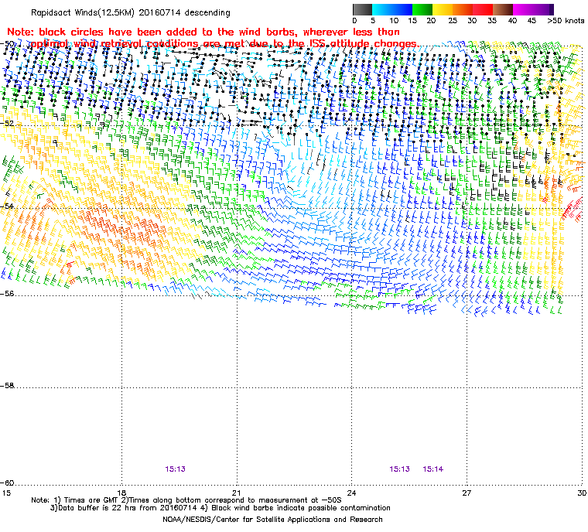Screen dimensions: 588x532
Task: Click the '25' legend scale label
Action: click(x=453, y=21)
